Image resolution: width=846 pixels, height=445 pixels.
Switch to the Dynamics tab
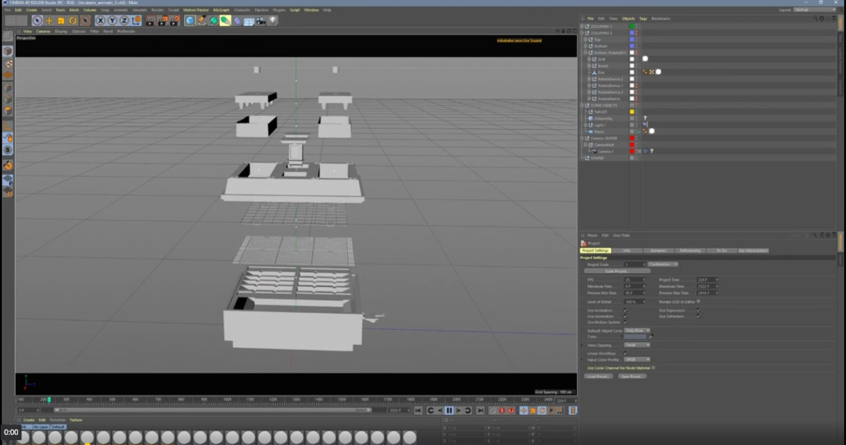point(658,251)
